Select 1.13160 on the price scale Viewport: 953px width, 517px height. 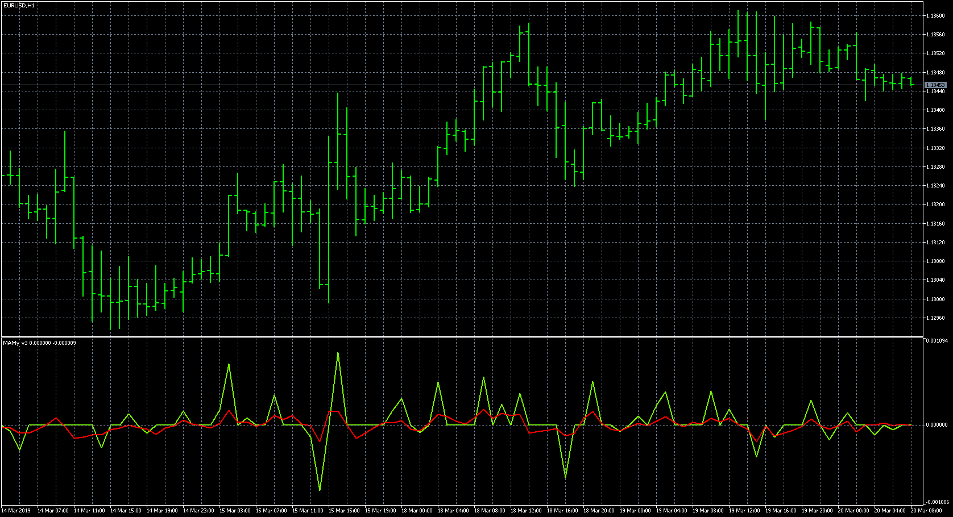pyautogui.click(x=935, y=224)
